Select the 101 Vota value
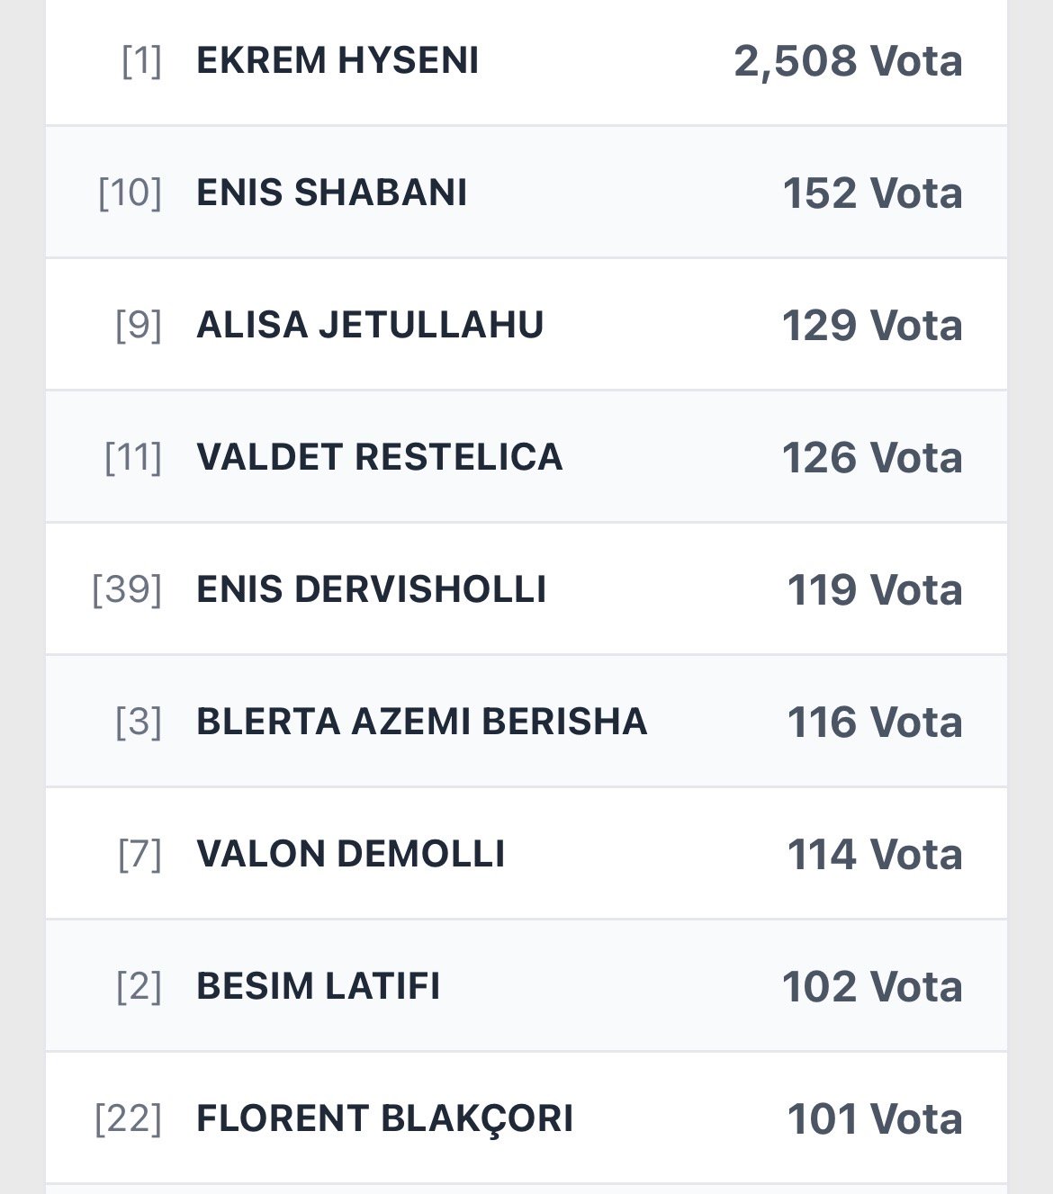Image resolution: width=1053 pixels, height=1194 pixels. [874, 1119]
